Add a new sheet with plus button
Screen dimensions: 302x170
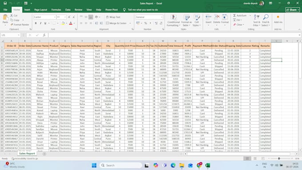44,154
